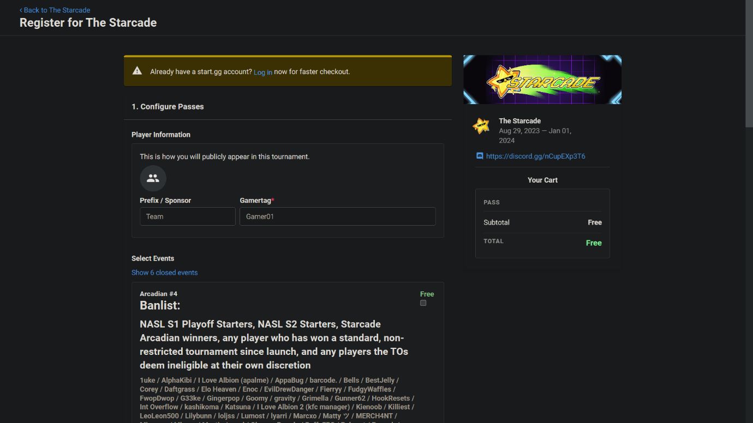Click the 1. Configure Passes heading
Screen dimensions: 753x423
coord(168,106)
